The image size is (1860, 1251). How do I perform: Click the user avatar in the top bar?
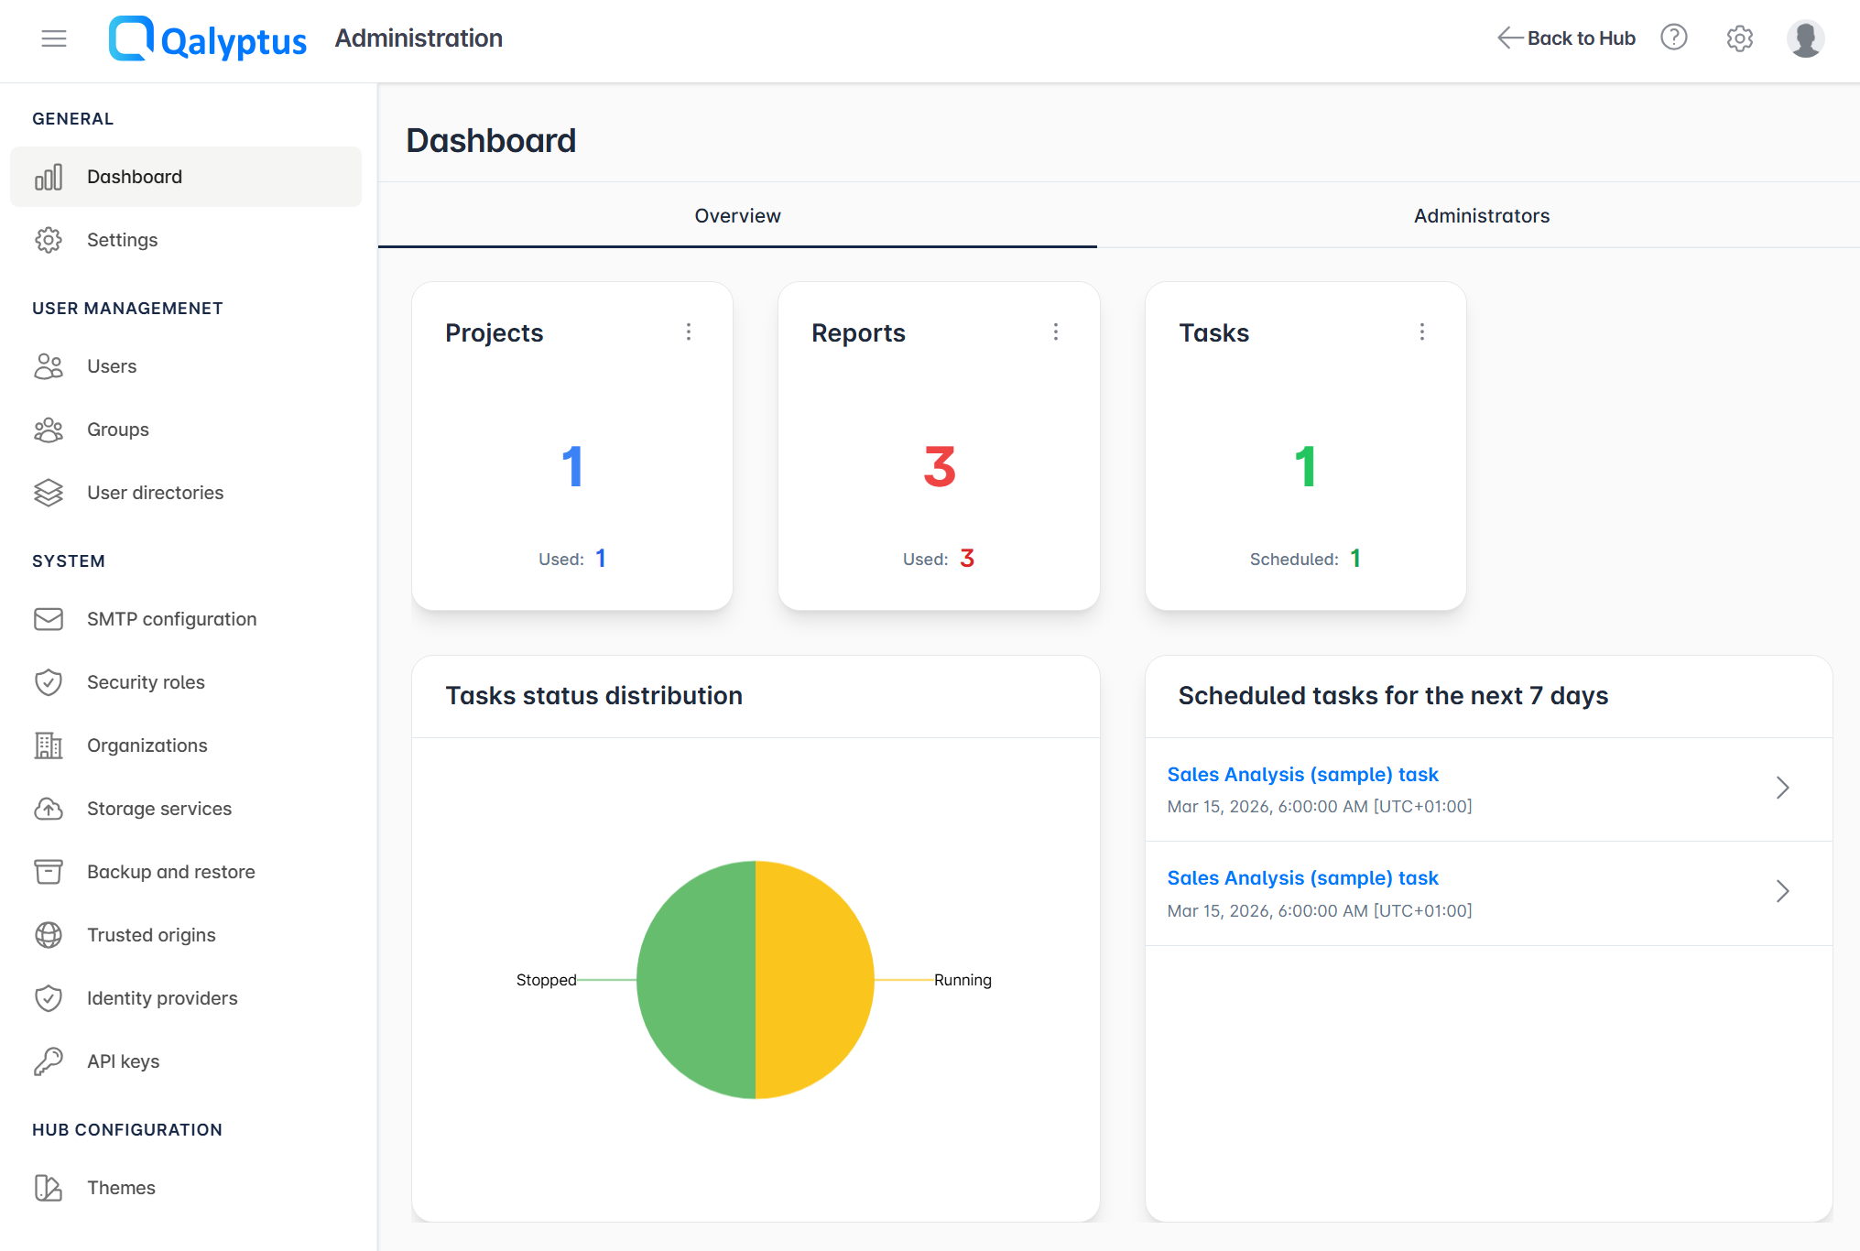click(x=1805, y=38)
